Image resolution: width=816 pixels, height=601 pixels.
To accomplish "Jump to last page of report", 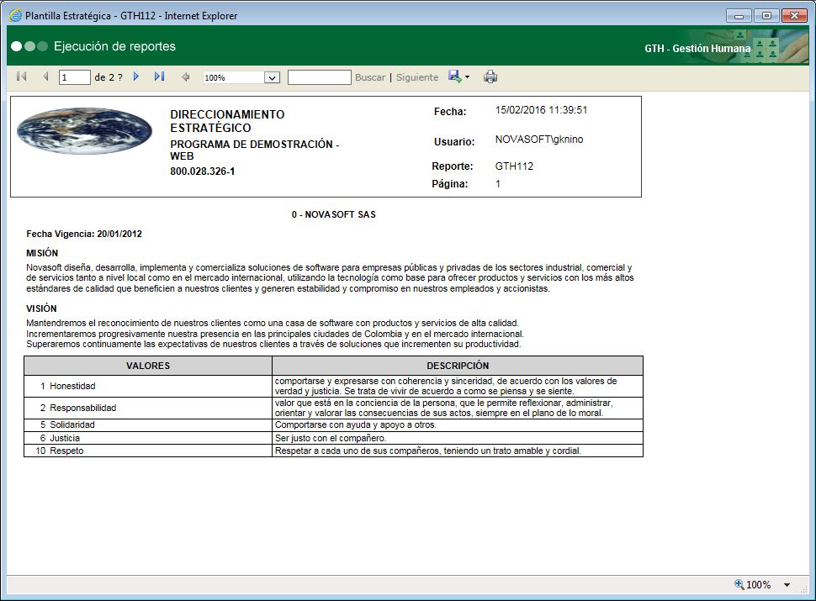I will (159, 77).
